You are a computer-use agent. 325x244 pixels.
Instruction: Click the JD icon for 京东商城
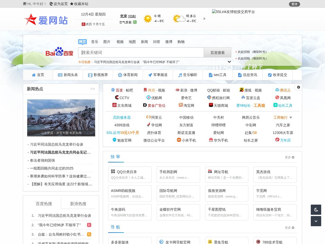coord(114,105)
